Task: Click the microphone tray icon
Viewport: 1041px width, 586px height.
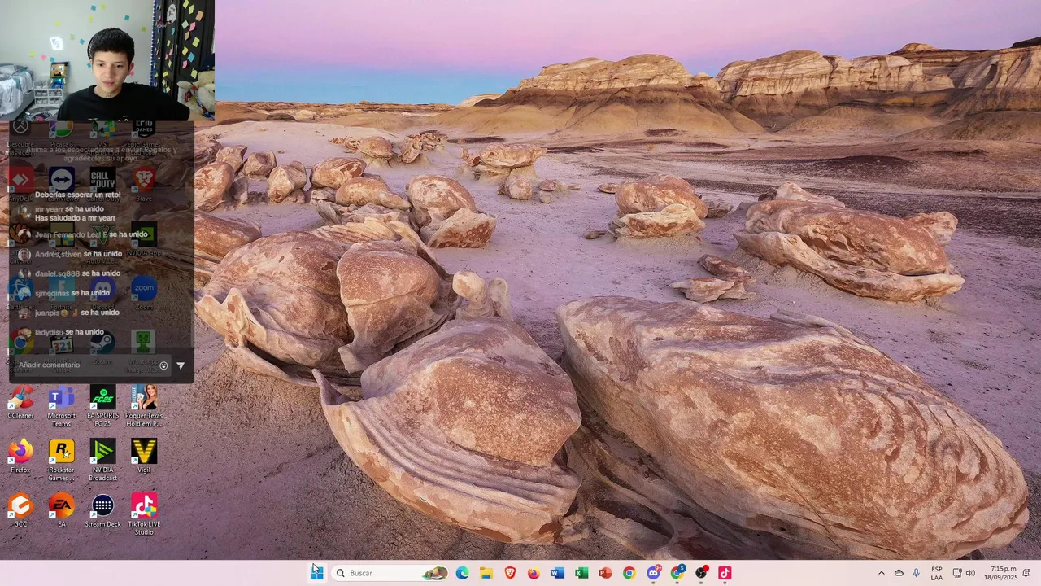Action: pos(917,573)
